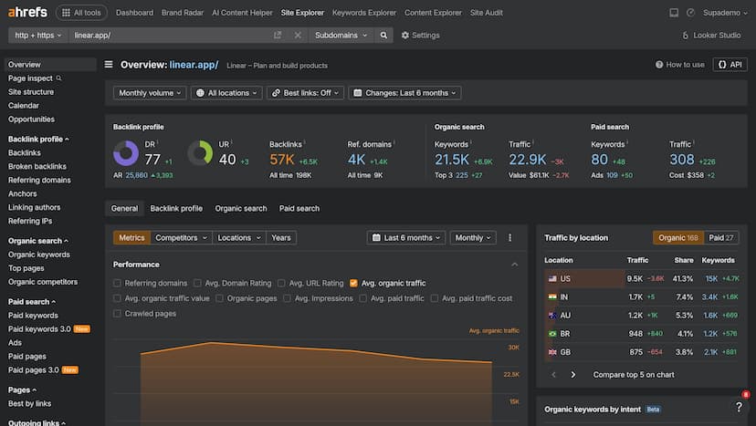Open the All tools grid menu
Screen dimensions: 756x426
pos(81,13)
